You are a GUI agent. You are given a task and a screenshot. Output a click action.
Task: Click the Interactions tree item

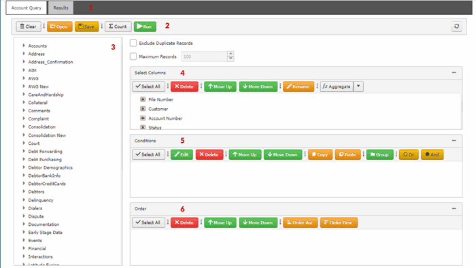pyautogui.click(x=40, y=256)
